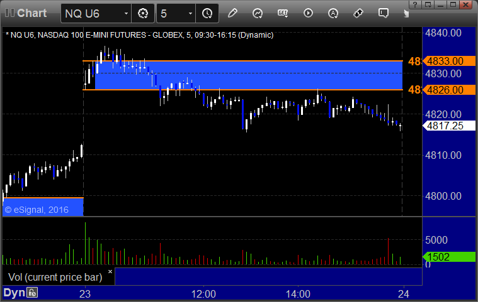
Task: Click the 4830.00 price axis label
Action: (x=443, y=73)
